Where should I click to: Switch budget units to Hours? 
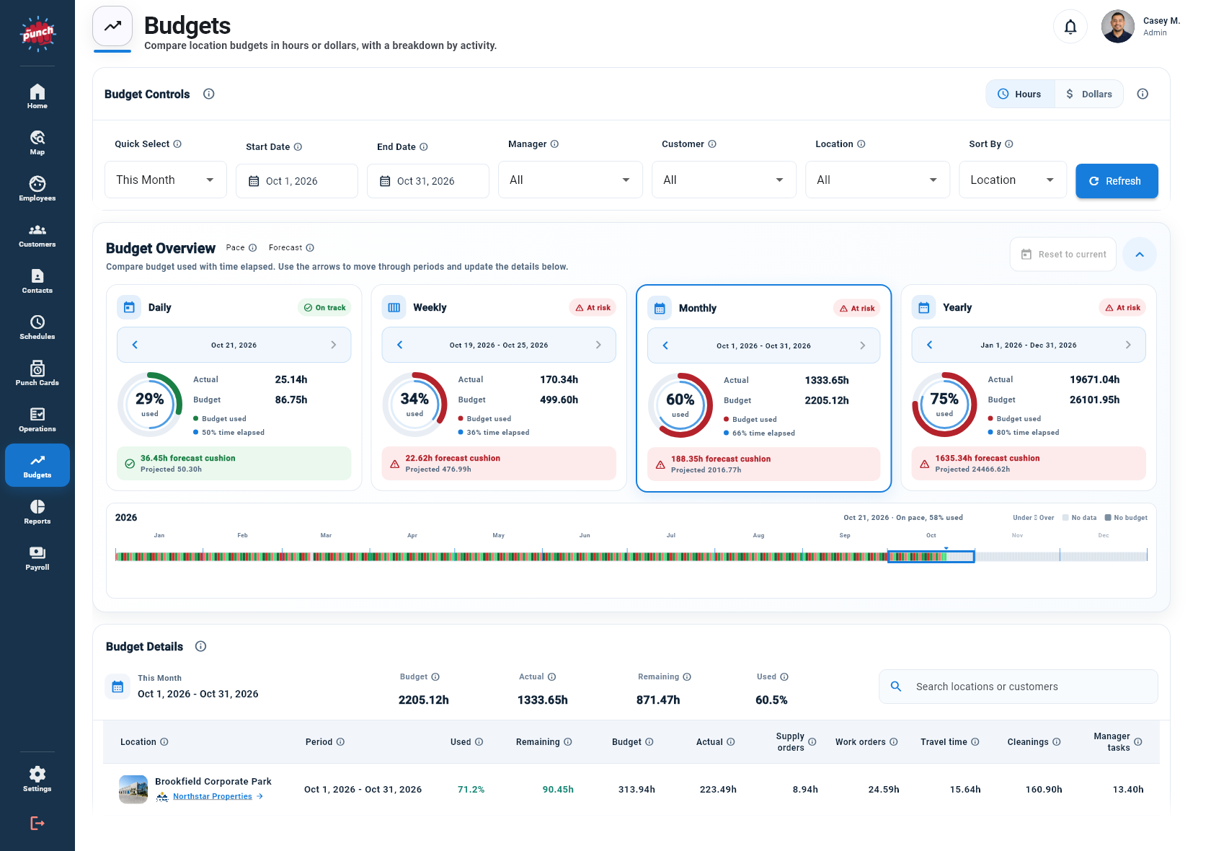(1020, 94)
